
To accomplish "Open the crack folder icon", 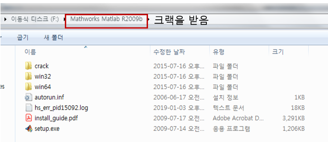I will (28, 66).
